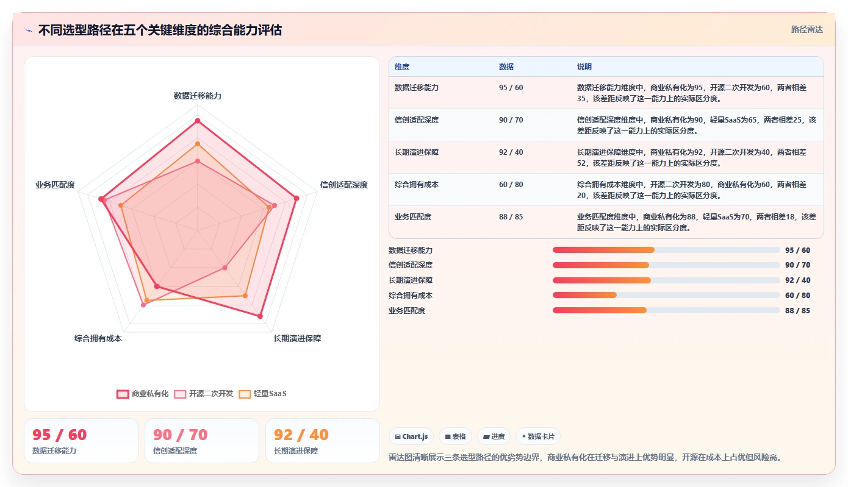Click the 雷达图清晰展示 summary sentence

[x=585, y=457]
